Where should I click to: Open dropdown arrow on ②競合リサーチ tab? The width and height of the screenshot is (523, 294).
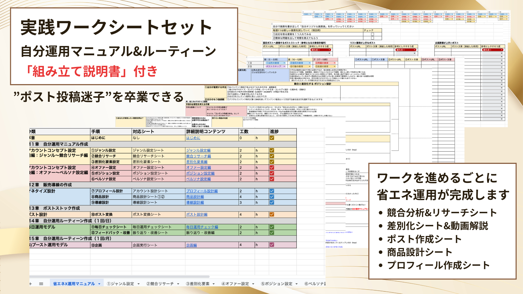tap(178, 284)
